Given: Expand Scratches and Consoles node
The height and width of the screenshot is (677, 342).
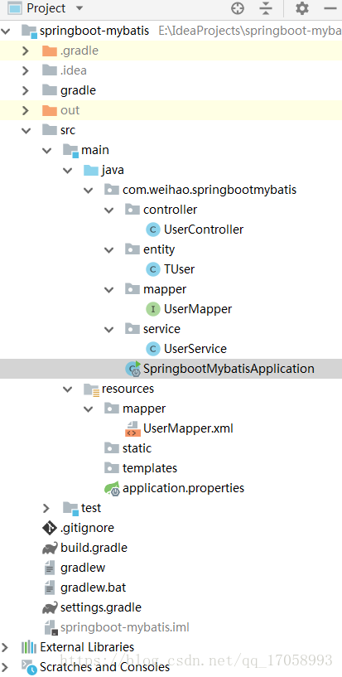Looking at the screenshot, I should [x=5, y=668].
